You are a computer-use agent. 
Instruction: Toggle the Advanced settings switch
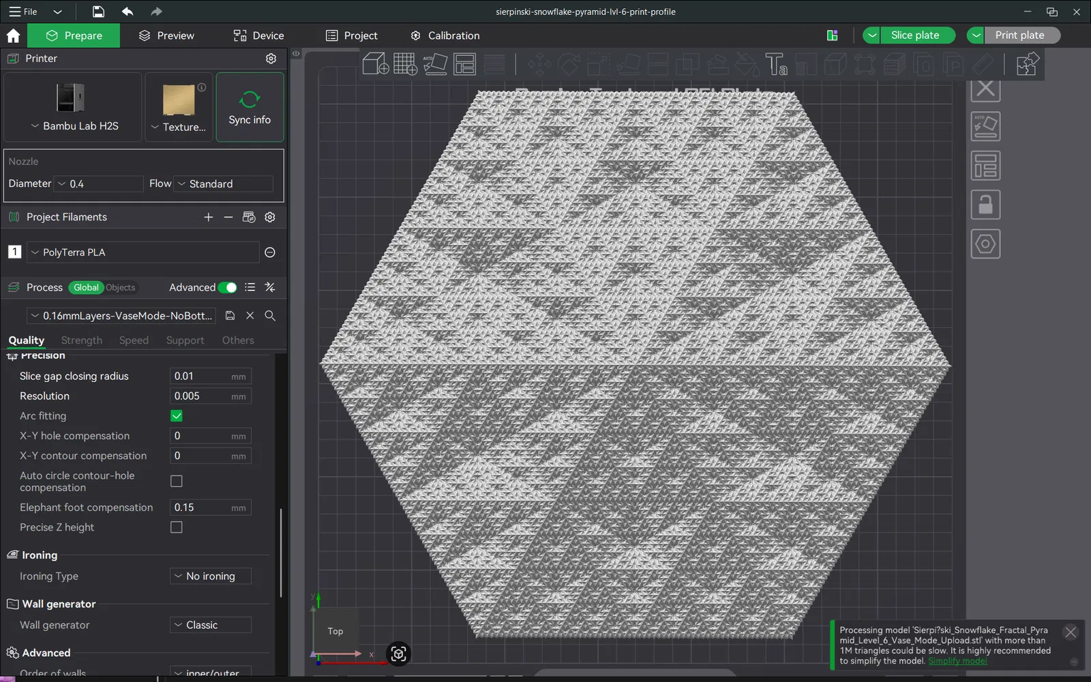(227, 288)
